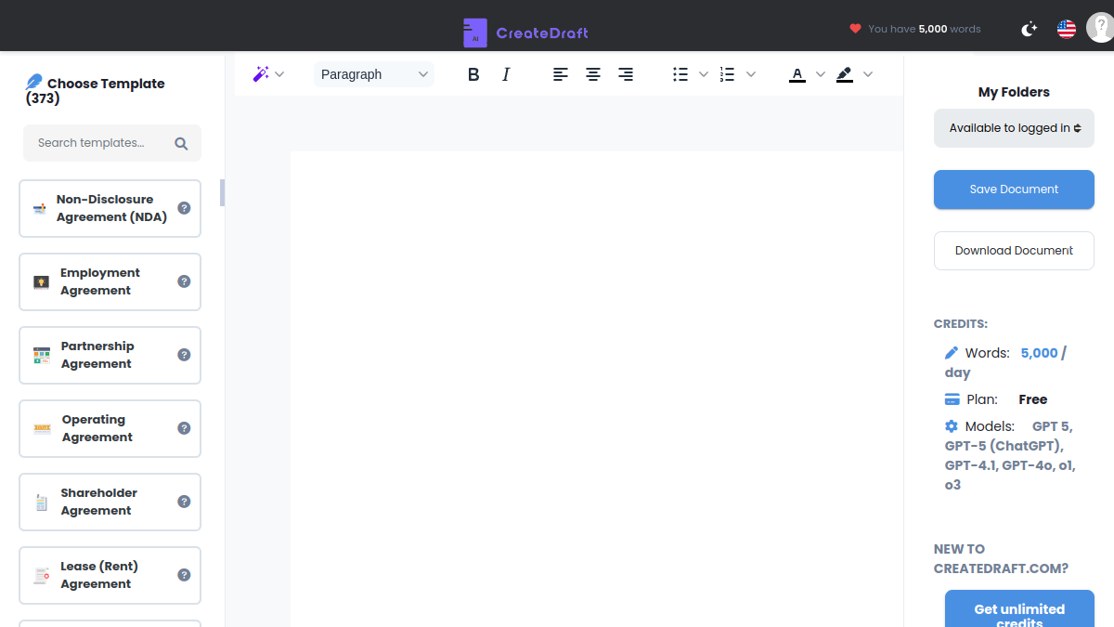Viewport: 1114px width, 627px height.
Task: Click the CreateDraft brand name link
Action: [542, 33]
